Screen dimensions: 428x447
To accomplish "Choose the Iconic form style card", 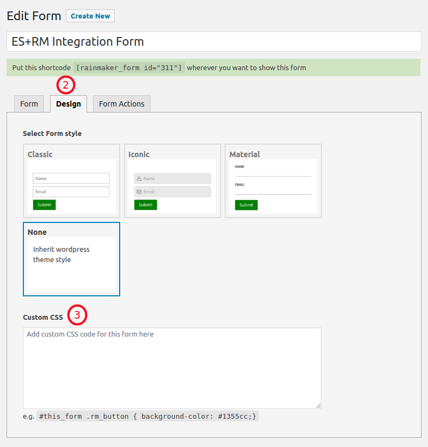I will [x=172, y=181].
